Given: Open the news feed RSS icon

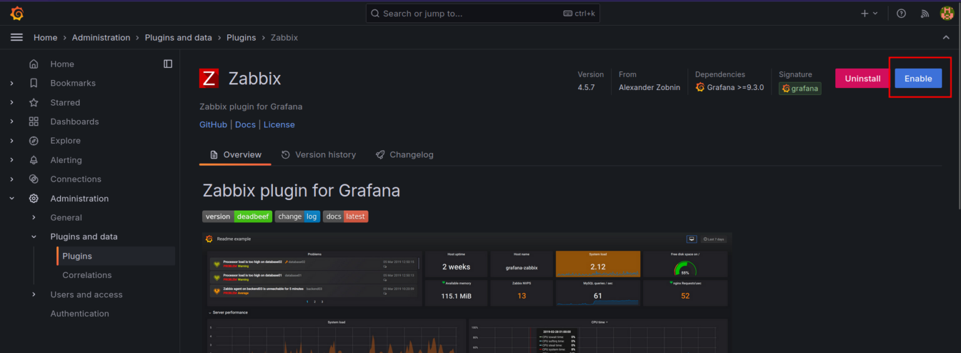Looking at the screenshot, I should pos(925,13).
